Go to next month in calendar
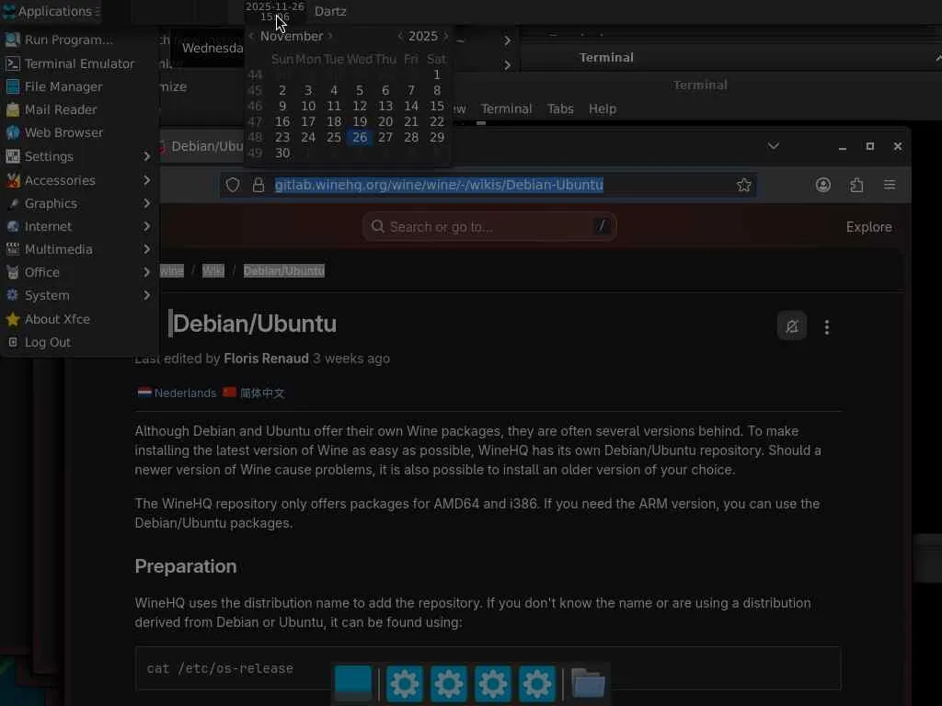This screenshot has width=942, height=706. [330, 36]
